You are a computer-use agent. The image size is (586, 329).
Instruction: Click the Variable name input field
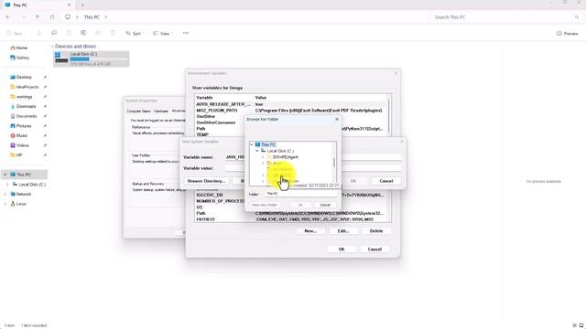point(313,157)
